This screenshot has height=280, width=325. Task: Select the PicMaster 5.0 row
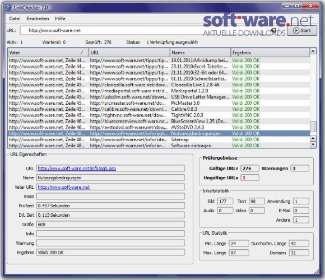pyautogui.click(x=159, y=103)
